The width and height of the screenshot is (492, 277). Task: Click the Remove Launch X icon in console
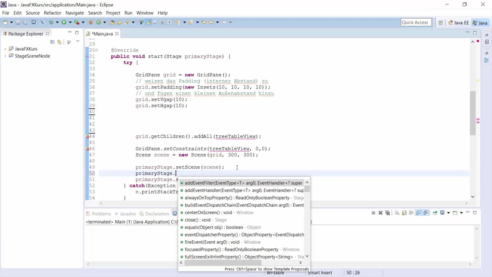point(381,213)
